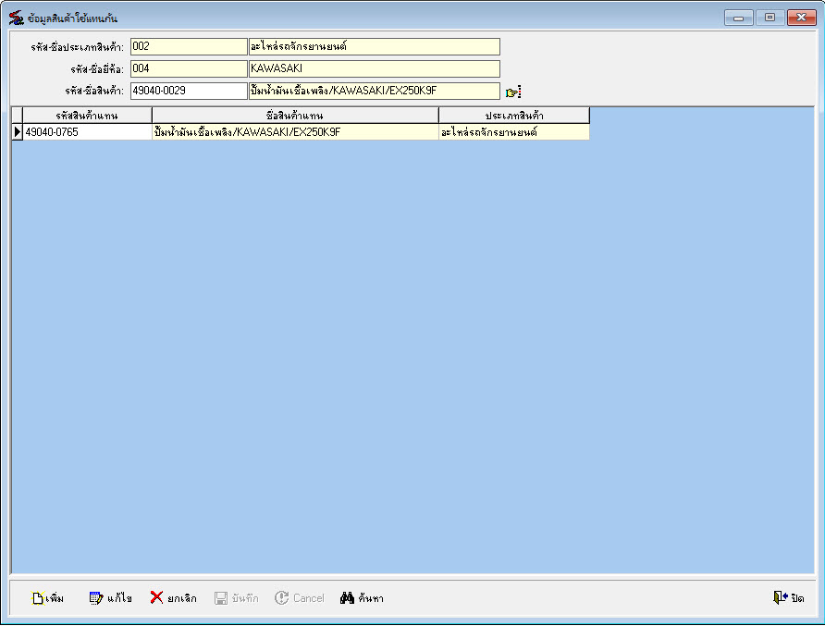Maximize the window using title bar button
The height and width of the screenshot is (626, 825).
click(770, 18)
